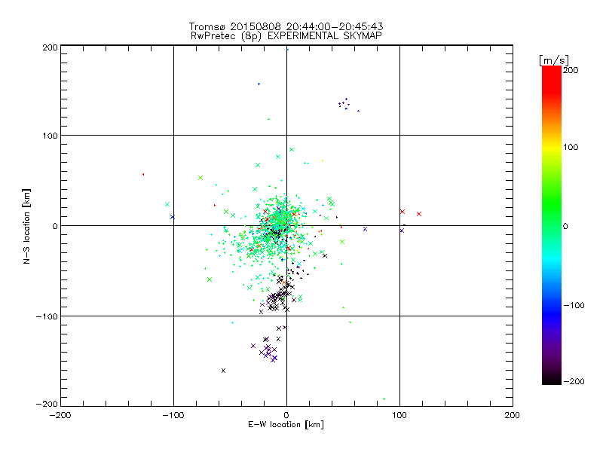Click the colorbar value label '0'
The height and width of the screenshot is (452, 603).
(x=565, y=226)
